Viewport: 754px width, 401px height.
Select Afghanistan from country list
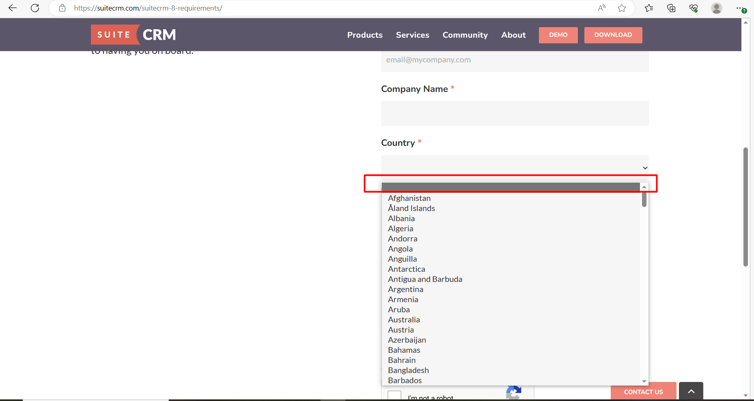[x=511, y=198]
